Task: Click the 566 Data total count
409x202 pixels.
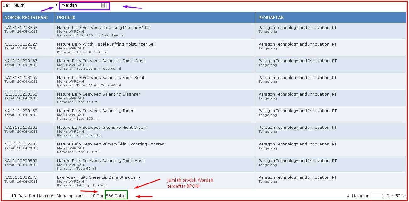Action: 116,196
